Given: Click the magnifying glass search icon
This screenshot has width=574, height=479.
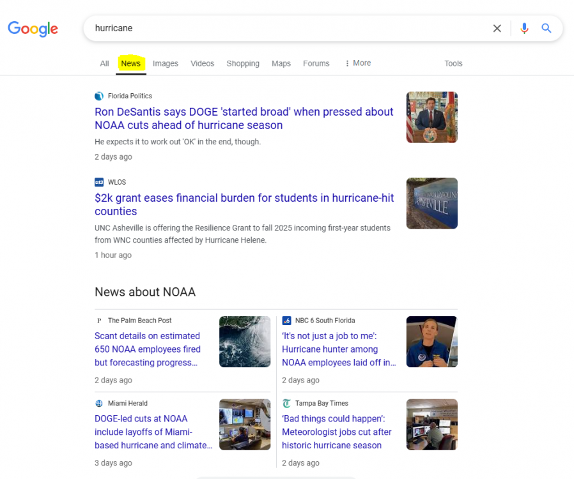Looking at the screenshot, I should click(547, 28).
